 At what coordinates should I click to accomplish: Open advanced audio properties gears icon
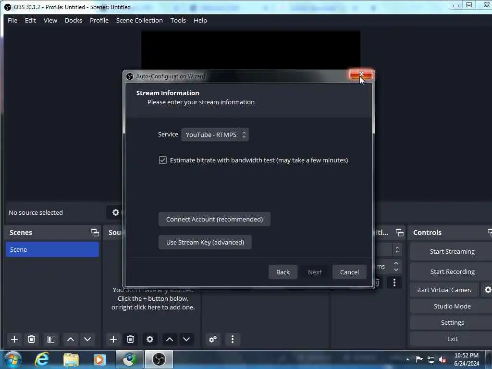(x=213, y=339)
